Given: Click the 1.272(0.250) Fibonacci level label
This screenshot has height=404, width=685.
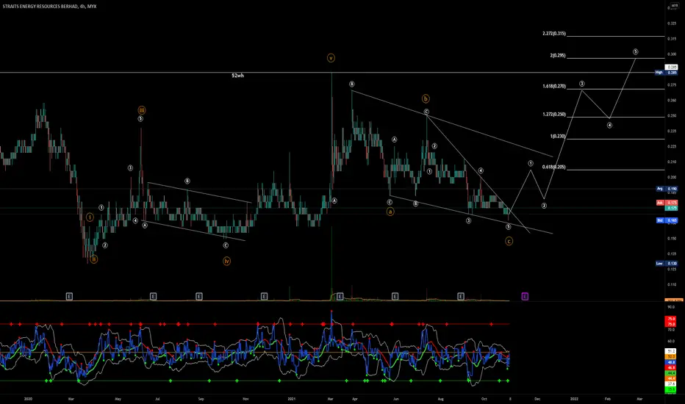Looking at the screenshot, I should click(x=554, y=115).
